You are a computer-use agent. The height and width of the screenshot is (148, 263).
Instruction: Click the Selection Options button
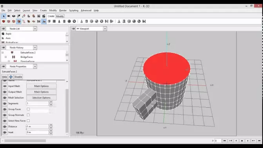(x=41, y=97)
